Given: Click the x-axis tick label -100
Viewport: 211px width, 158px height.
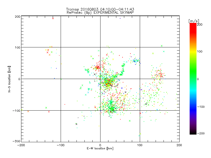Looking at the screenshot, I should click(61, 145).
